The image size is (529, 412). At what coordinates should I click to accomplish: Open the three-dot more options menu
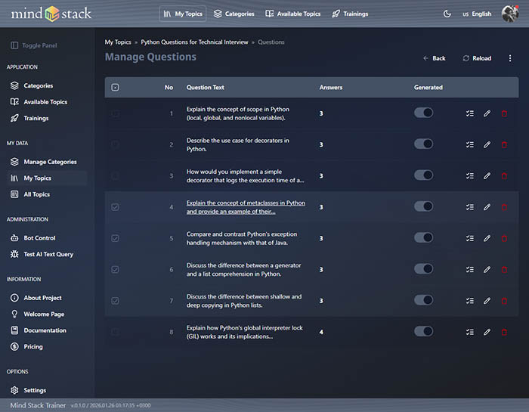pyautogui.click(x=510, y=58)
